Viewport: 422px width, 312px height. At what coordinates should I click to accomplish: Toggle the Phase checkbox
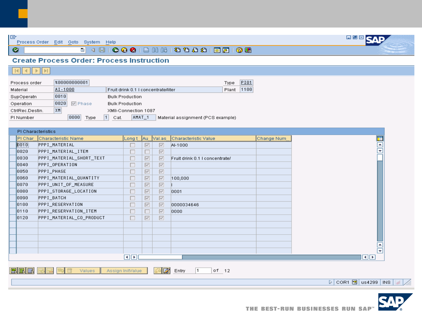[x=74, y=104]
